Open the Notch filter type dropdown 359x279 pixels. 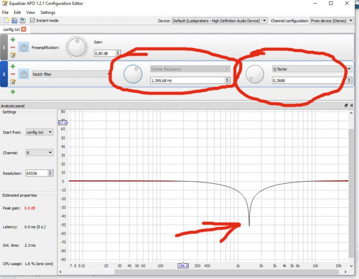71,74
